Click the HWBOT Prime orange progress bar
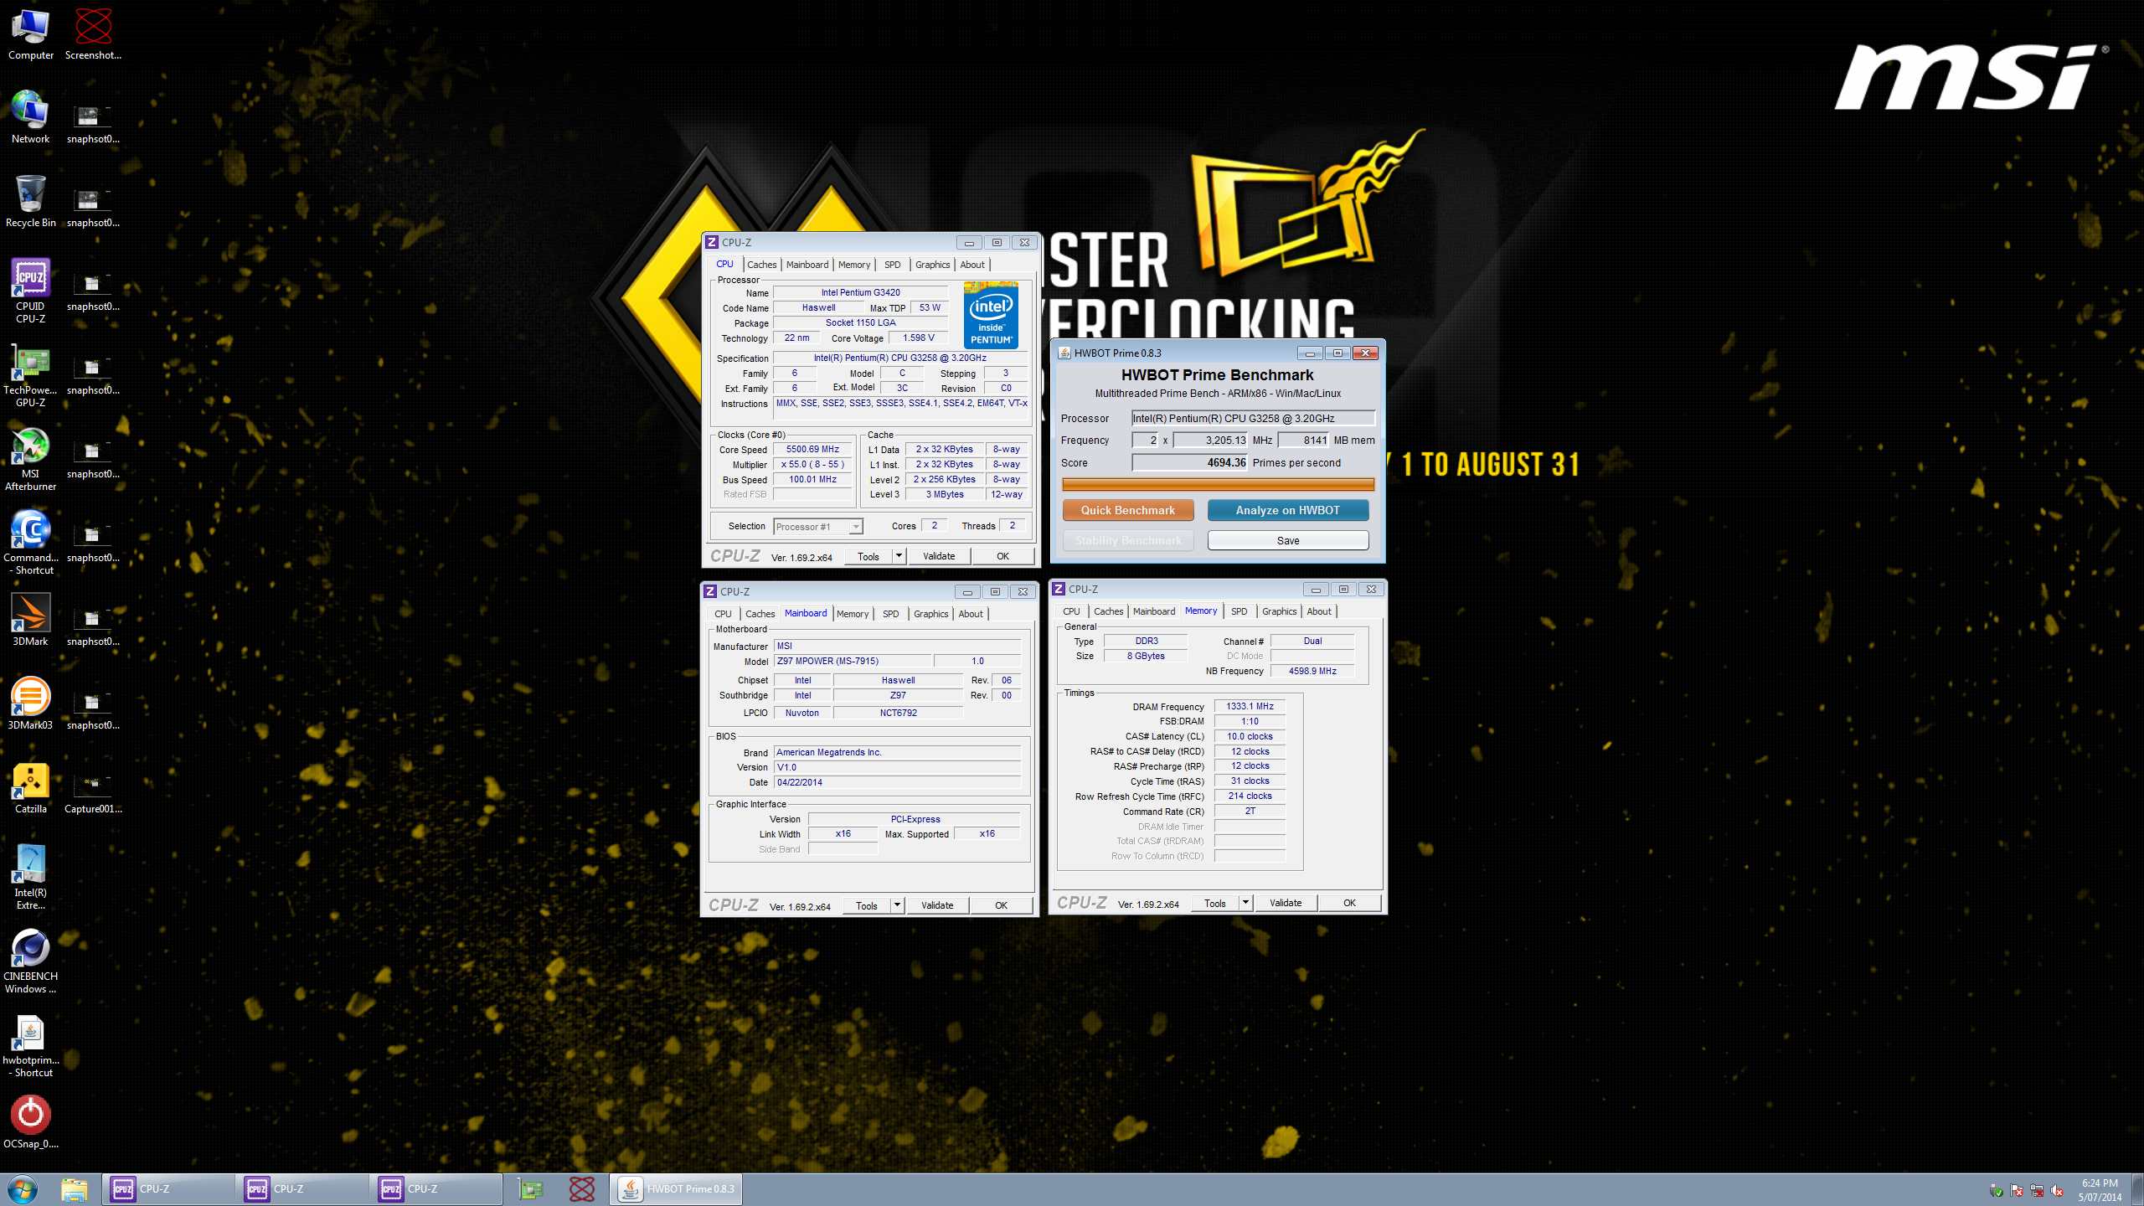This screenshot has width=2144, height=1206. click(1218, 484)
